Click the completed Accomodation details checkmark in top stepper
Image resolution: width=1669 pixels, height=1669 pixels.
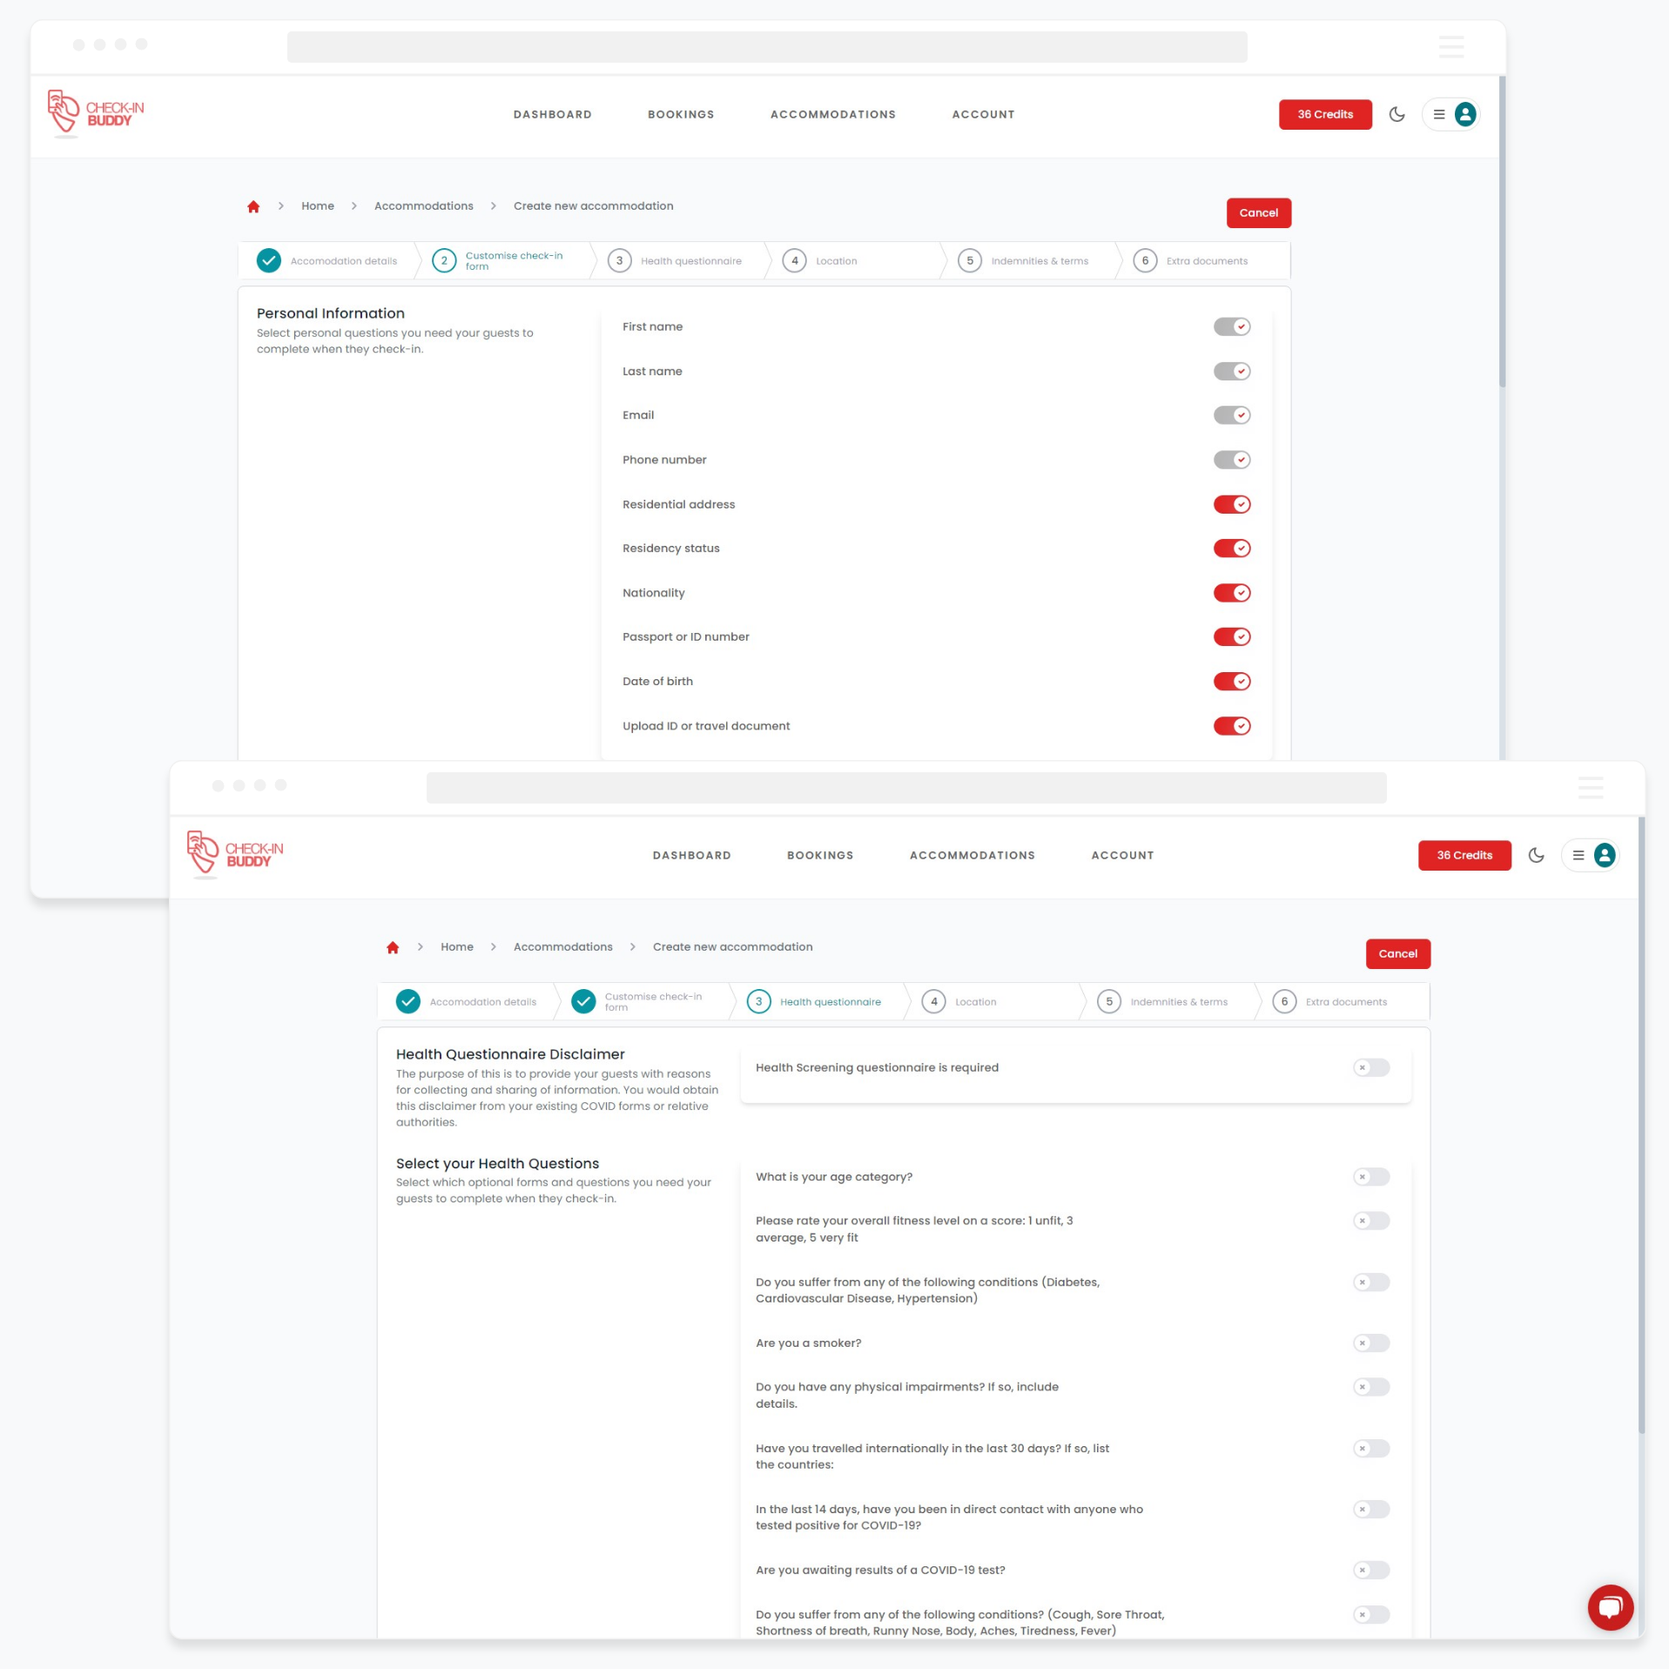(x=269, y=260)
